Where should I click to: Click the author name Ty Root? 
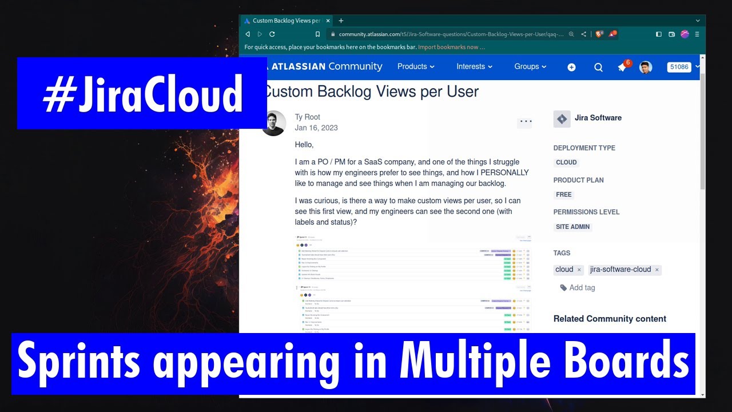[x=307, y=117]
